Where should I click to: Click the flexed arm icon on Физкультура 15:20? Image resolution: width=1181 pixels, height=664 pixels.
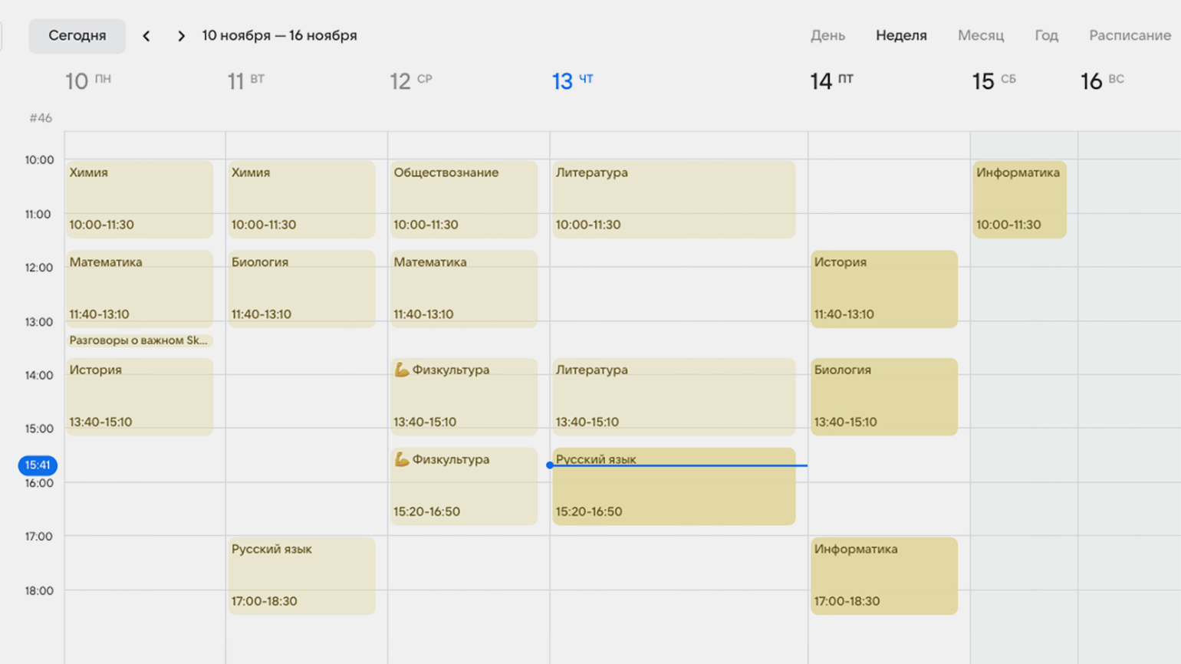pyautogui.click(x=402, y=460)
